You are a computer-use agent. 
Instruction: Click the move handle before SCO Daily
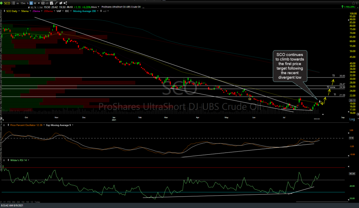coord(4,11)
